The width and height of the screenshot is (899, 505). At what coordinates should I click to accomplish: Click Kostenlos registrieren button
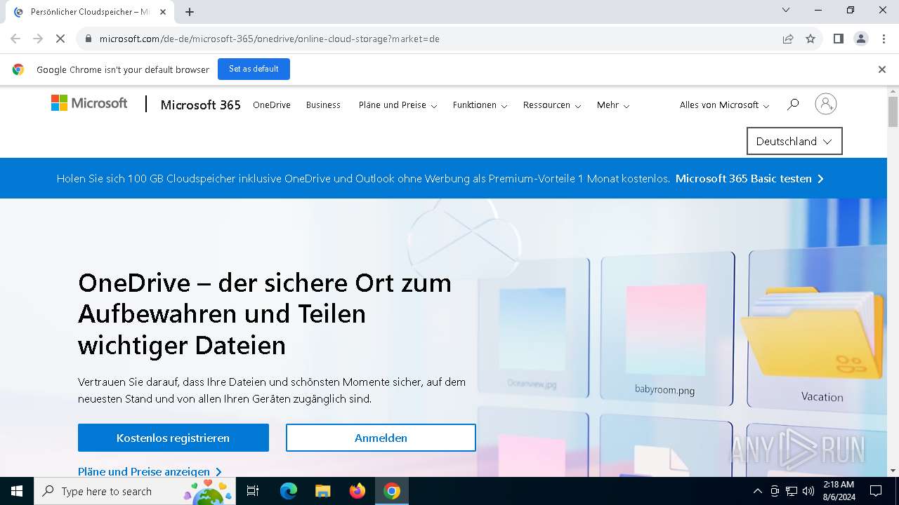pos(173,438)
